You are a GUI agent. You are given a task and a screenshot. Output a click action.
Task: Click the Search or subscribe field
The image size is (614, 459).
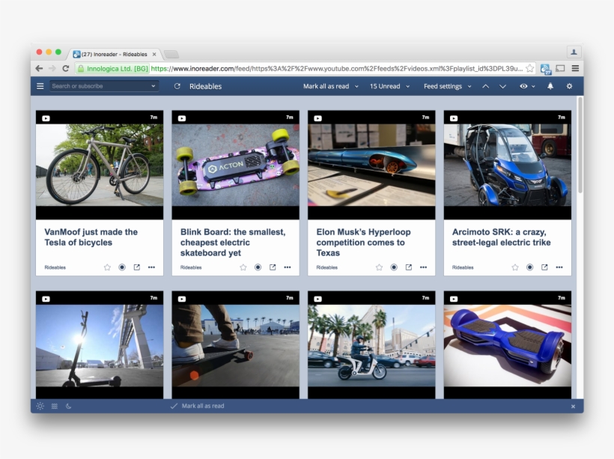coord(104,86)
